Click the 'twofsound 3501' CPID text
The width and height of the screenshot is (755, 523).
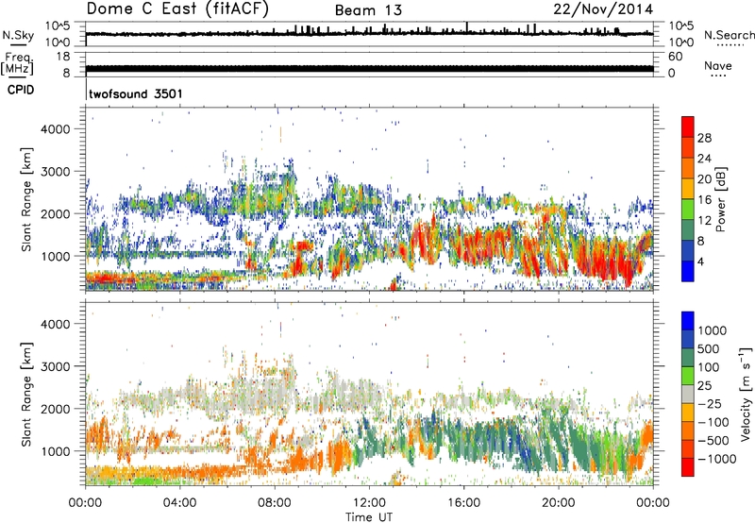136,93
